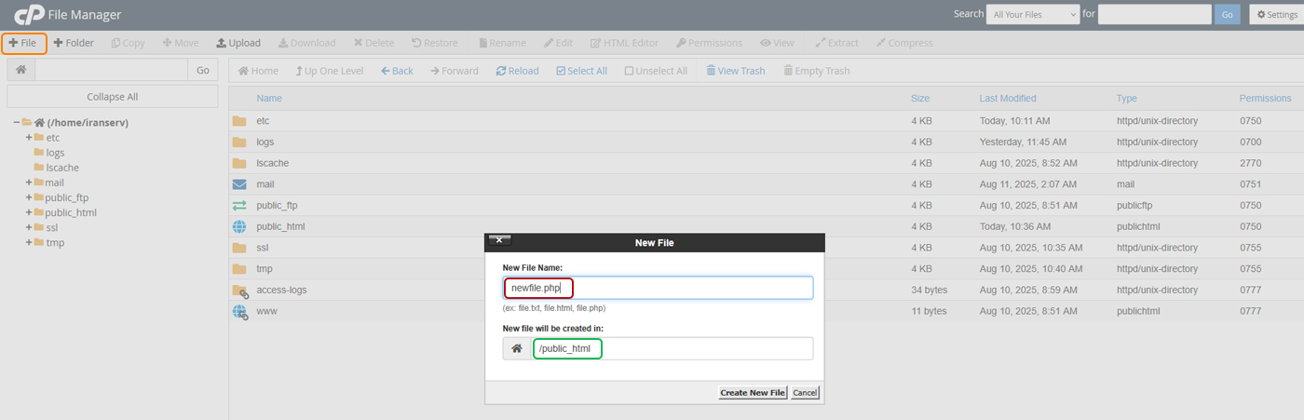Click the home icon in path bar
This screenshot has width=1304, height=420.
(x=20, y=70)
